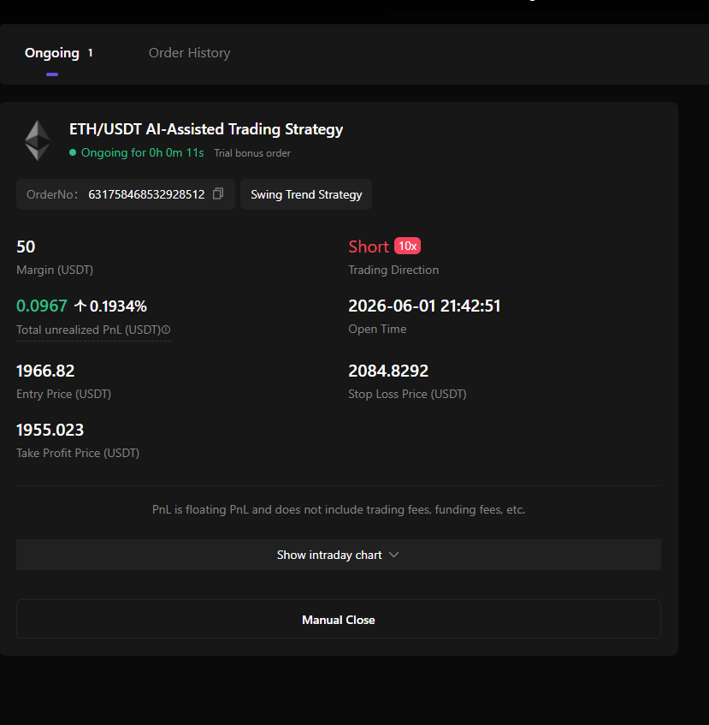Open the Order History tab

189,53
